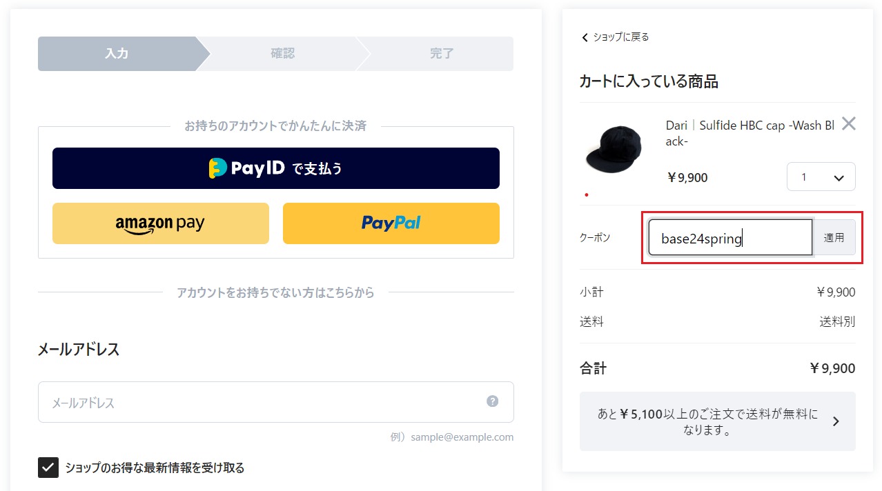Select the 完了 step tab

point(442,54)
